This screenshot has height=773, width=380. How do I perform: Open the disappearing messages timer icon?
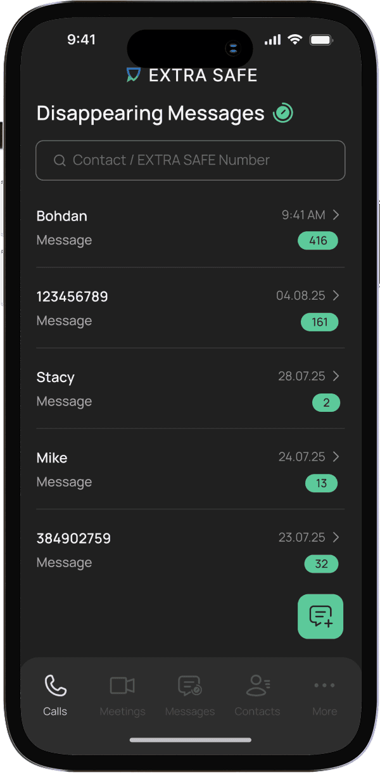click(x=283, y=113)
